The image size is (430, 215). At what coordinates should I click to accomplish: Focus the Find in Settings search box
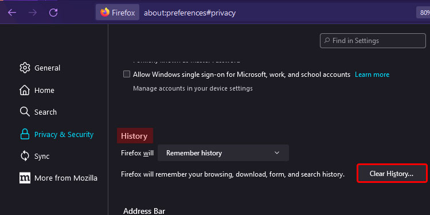(x=373, y=41)
